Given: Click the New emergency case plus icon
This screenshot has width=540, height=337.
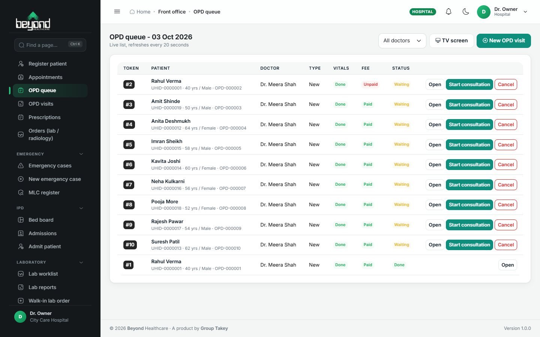Looking at the screenshot, I should click(21, 179).
